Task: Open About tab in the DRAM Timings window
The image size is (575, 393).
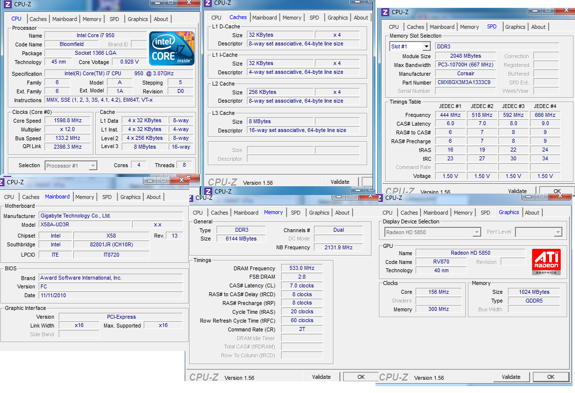Action: (342, 213)
